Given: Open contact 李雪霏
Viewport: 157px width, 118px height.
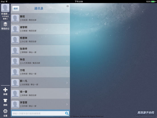Looking at the screenshot, I should tap(40, 104).
